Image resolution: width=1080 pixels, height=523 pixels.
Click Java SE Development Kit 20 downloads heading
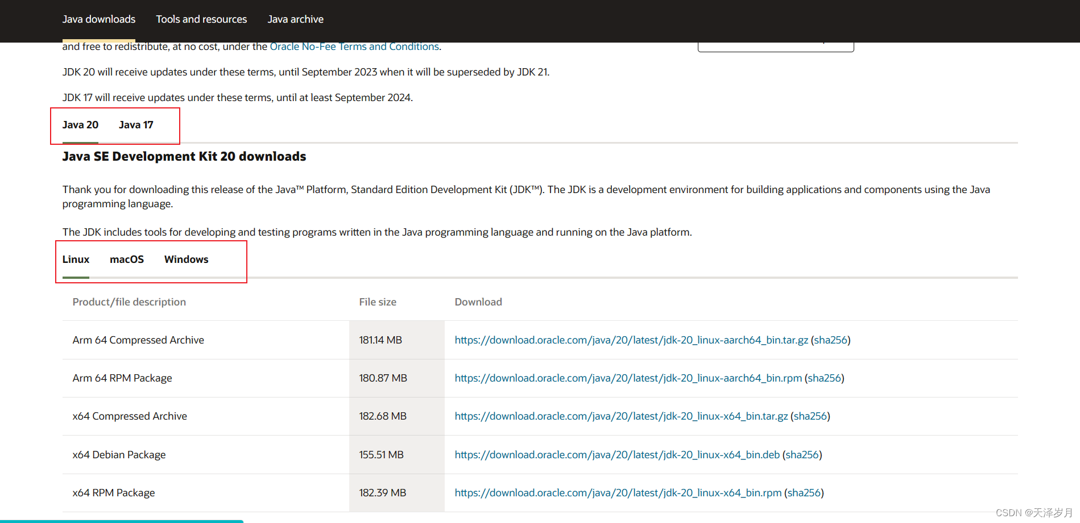click(184, 157)
